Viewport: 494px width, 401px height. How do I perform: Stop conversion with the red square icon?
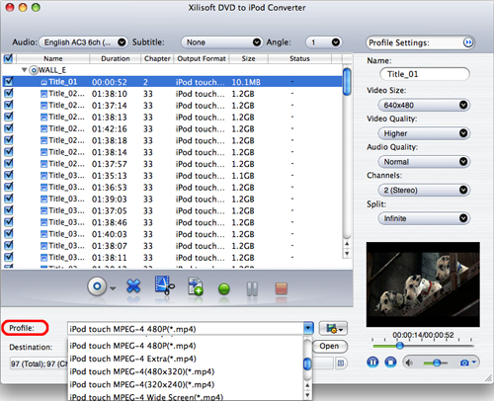click(282, 288)
